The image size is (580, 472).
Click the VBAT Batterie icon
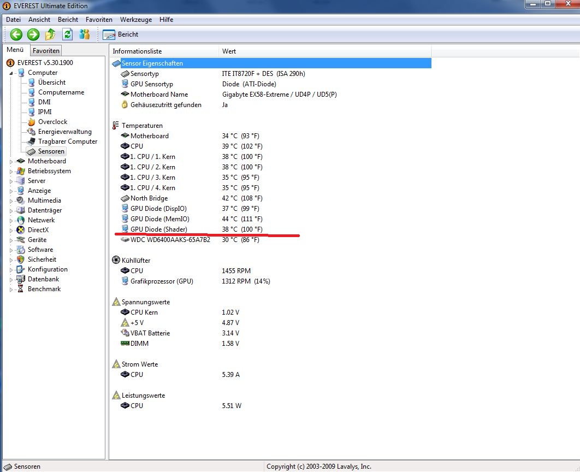[125, 333]
